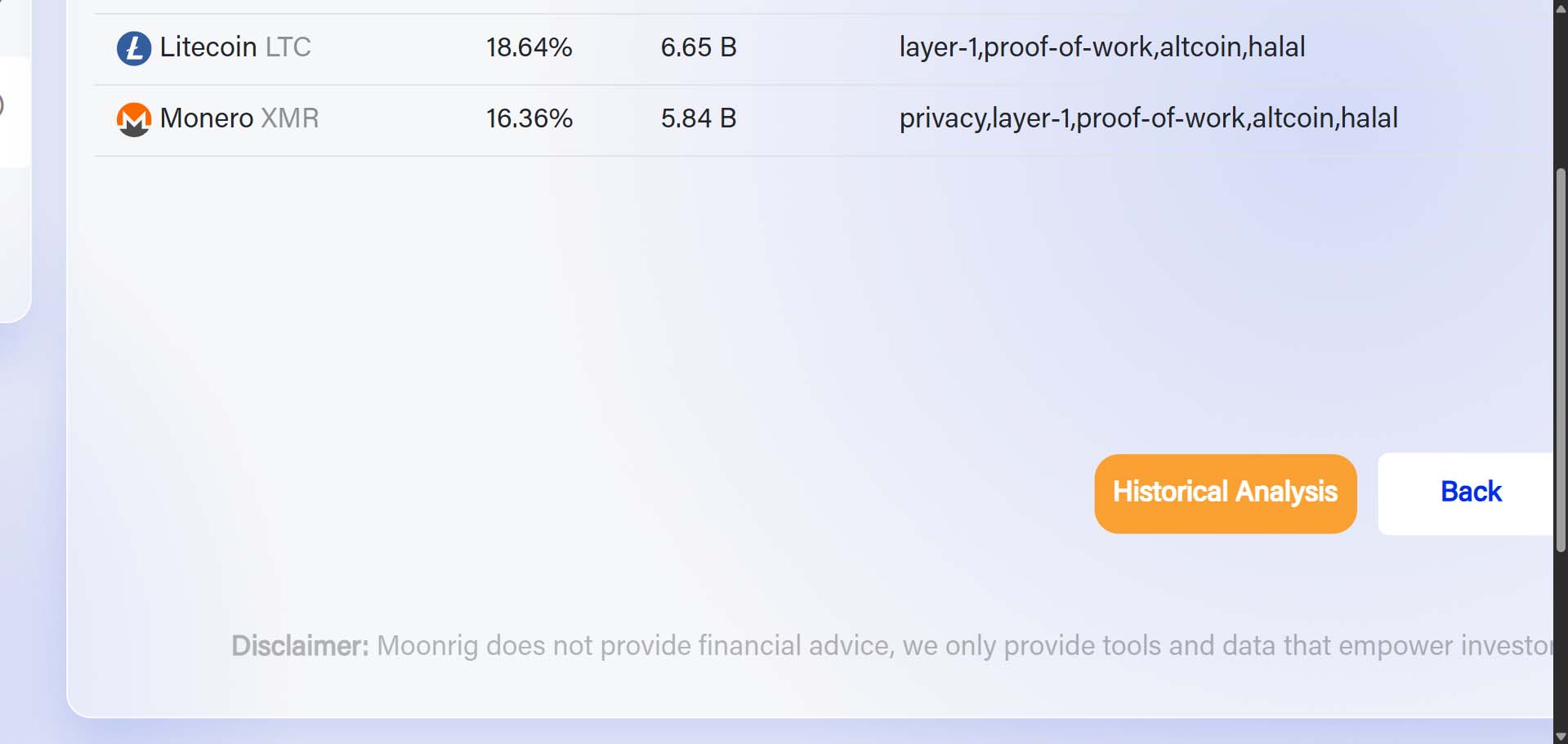The height and width of the screenshot is (744, 1568).
Task: Click Litecoin's 18.64% allocation value
Action: [x=529, y=47]
